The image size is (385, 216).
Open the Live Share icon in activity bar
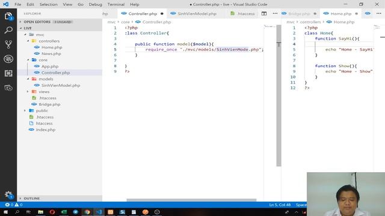(x=8, y=88)
